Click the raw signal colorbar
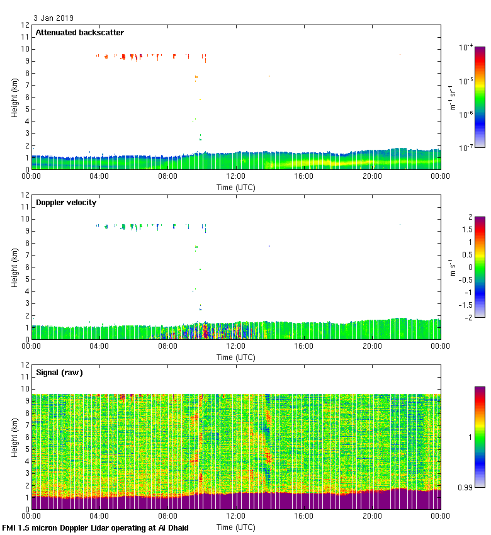 click(x=480, y=437)
